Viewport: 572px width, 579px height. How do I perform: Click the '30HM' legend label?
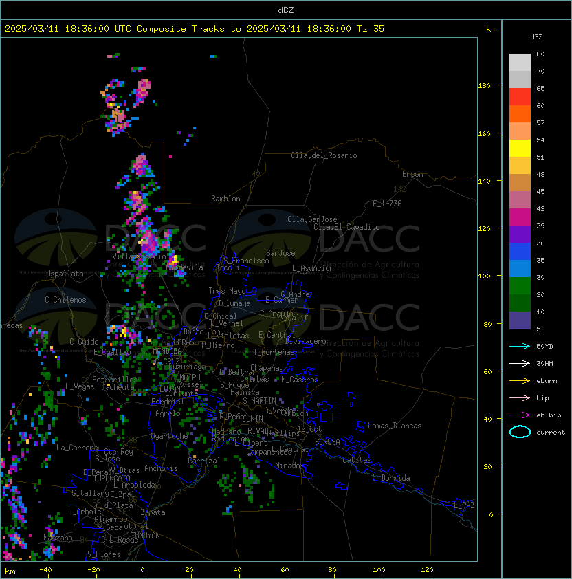[544, 363]
